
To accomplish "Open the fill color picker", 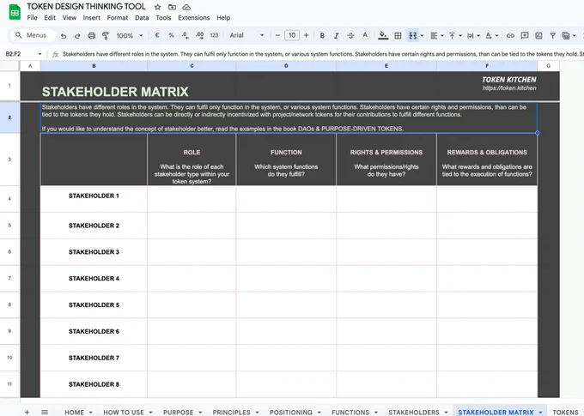I will (383, 35).
